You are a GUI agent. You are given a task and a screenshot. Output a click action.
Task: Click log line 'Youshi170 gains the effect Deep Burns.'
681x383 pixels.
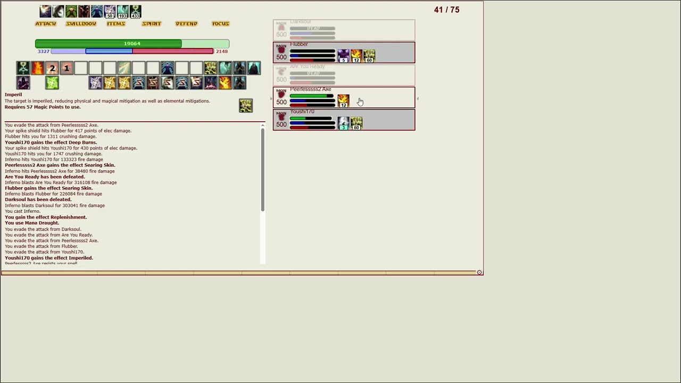[x=51, y=143]
